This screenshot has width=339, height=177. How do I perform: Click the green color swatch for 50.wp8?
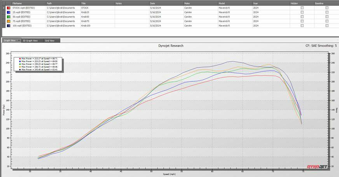9,17
